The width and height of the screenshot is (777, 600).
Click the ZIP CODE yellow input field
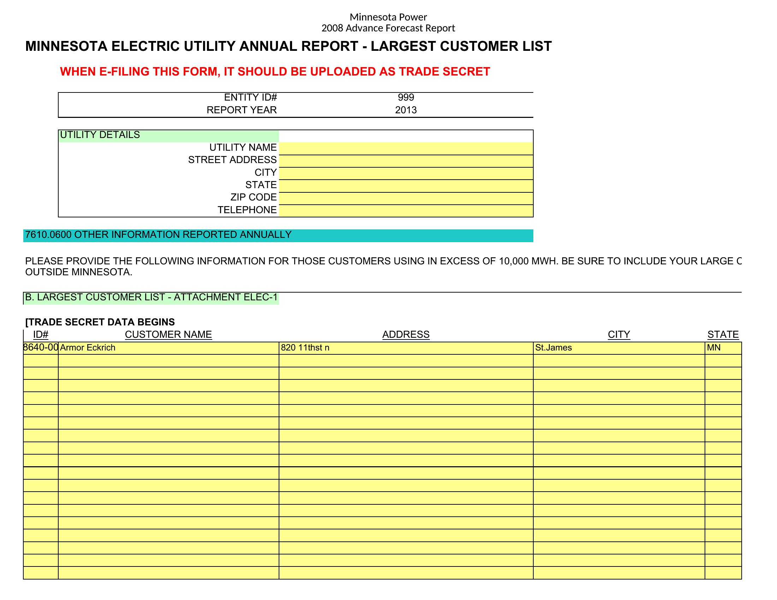(x=406, y=198)
